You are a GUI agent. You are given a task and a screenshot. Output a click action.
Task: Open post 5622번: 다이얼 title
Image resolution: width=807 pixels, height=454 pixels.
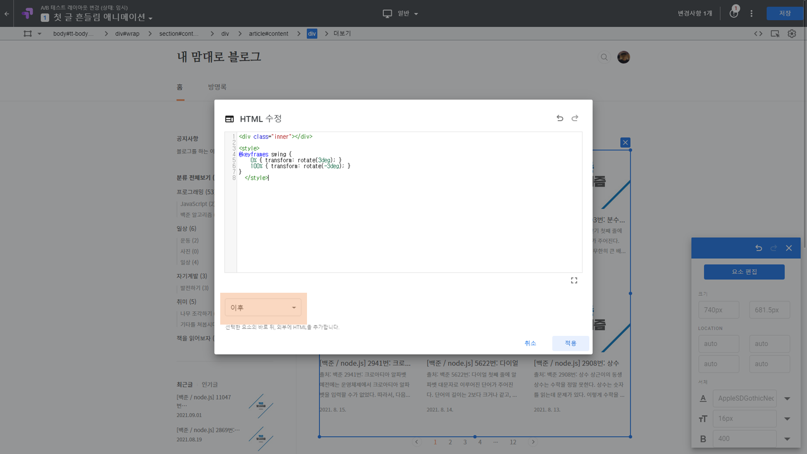click(x=472, y=363)
